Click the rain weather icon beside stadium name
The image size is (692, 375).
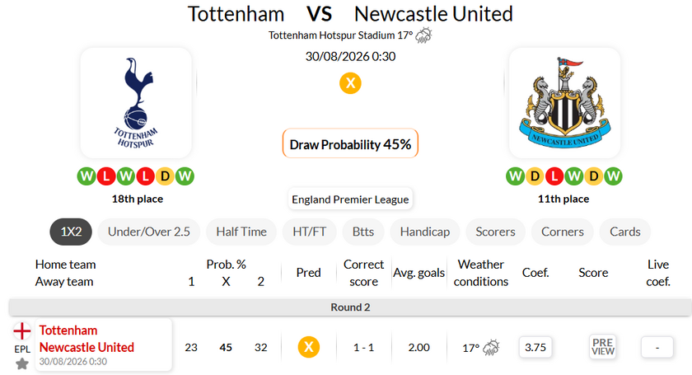(x=423, y=35)
